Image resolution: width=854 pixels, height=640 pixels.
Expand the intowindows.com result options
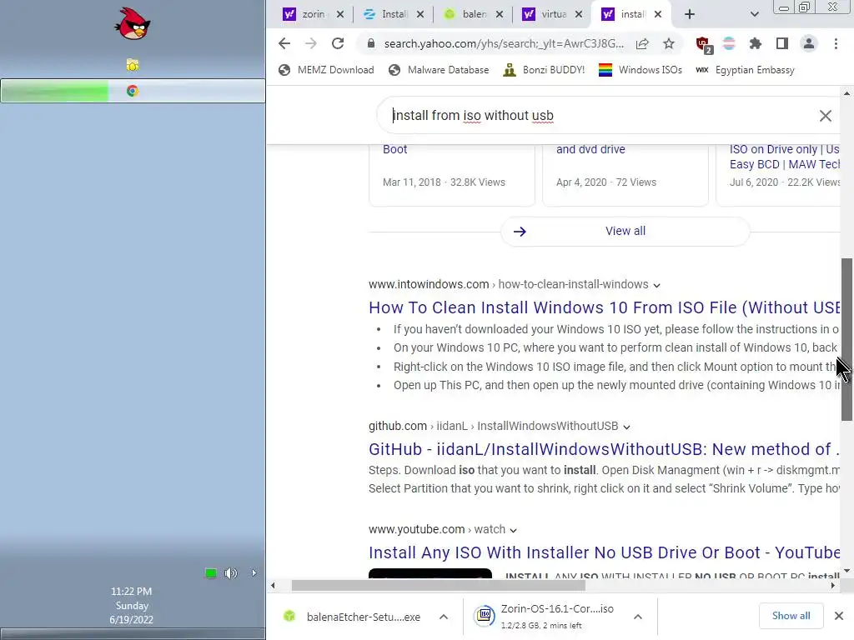tap(657, 285)
